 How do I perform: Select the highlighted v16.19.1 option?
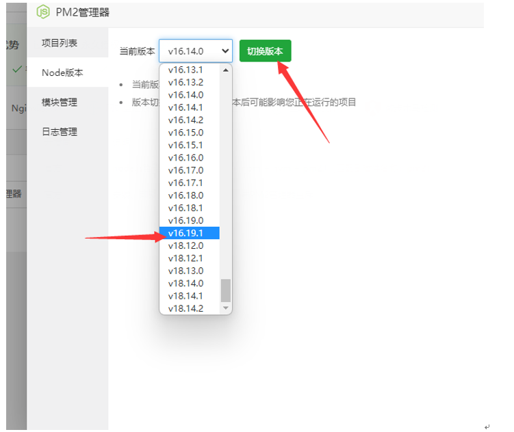[190, 233]
